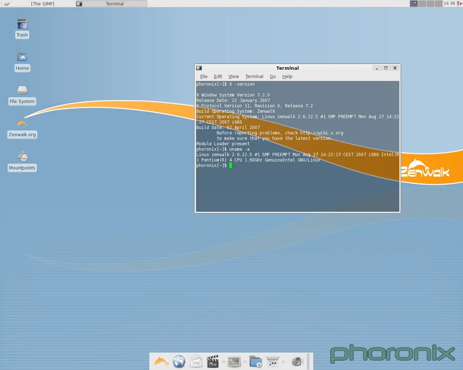Open the View menu in Terminal
The height and width of the screenshot is (370, 463).
pyautogui.click(x=234, y=77)
